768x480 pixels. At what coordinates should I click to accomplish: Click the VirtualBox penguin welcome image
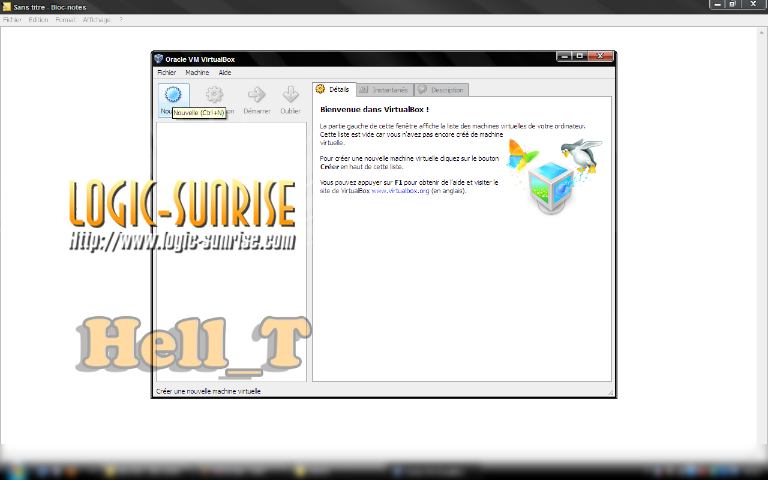tap(554, 176)
